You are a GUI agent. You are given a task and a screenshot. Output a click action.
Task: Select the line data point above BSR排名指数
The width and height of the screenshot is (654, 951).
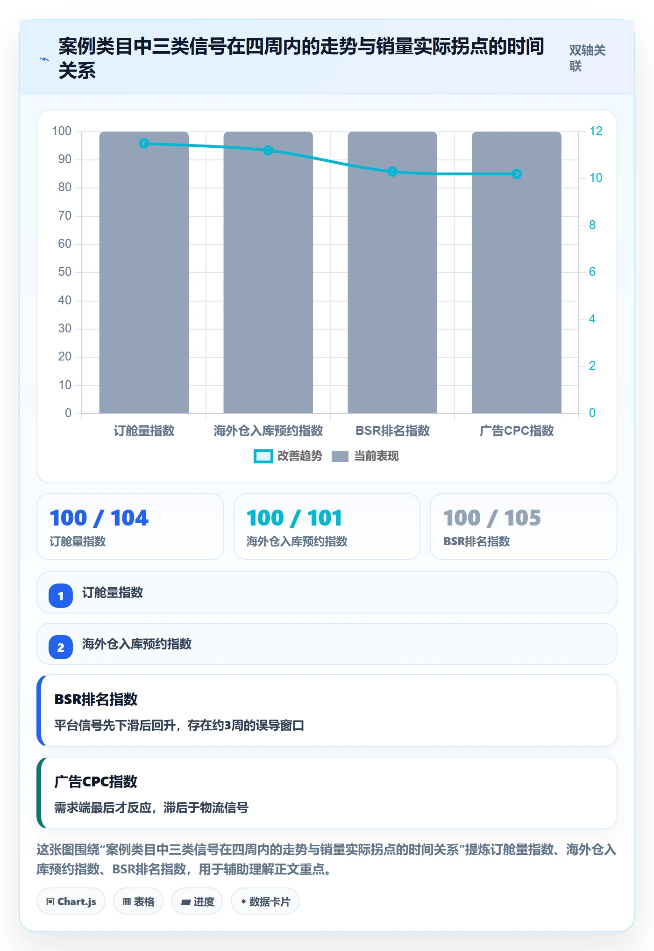(x=392, y=172)
